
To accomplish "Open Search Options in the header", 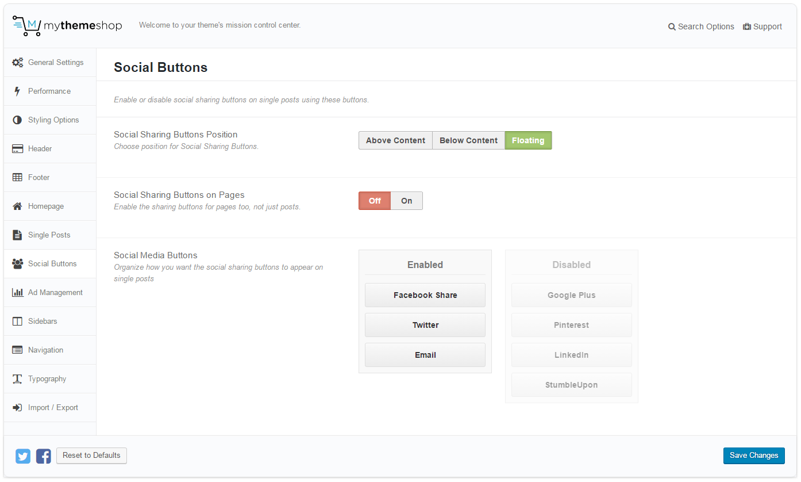I will (x=701, y=26).
